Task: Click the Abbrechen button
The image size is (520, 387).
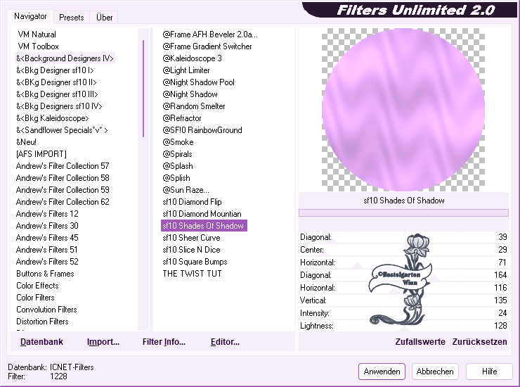Action: [x=435, y=372]
